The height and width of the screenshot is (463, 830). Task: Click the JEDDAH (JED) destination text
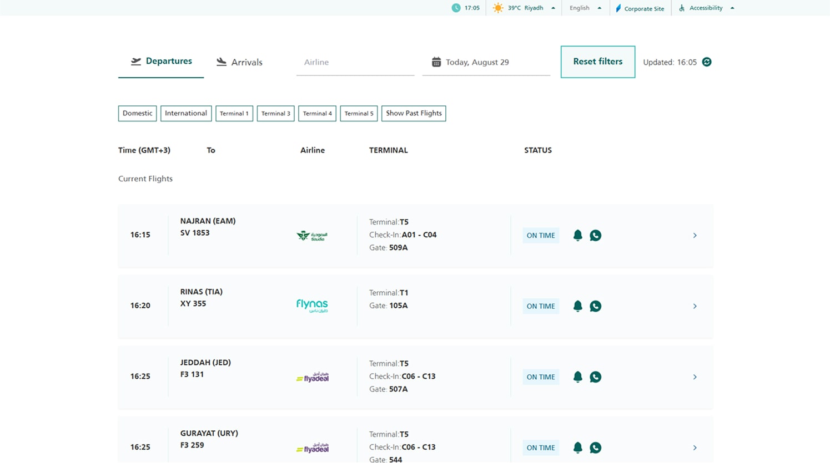click(205, 363)
